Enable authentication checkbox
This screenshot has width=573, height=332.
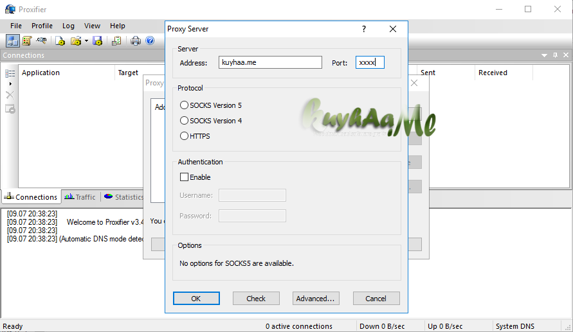[184, 177]
